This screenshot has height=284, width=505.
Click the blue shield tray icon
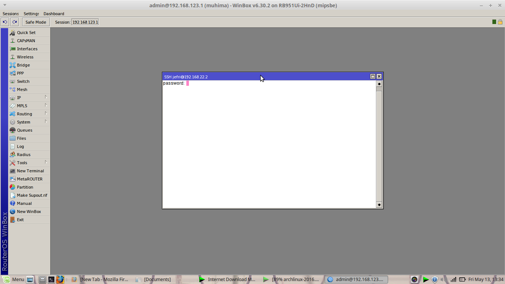click(435, 280)
